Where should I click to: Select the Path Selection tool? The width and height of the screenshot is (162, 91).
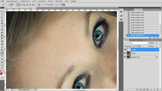[x=2, y=59]
